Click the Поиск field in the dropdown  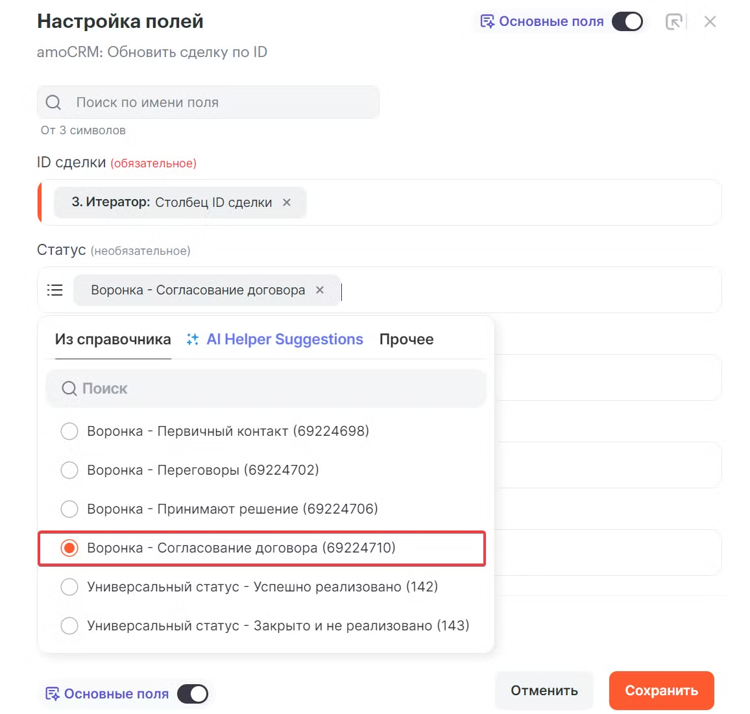pos(266,388)
